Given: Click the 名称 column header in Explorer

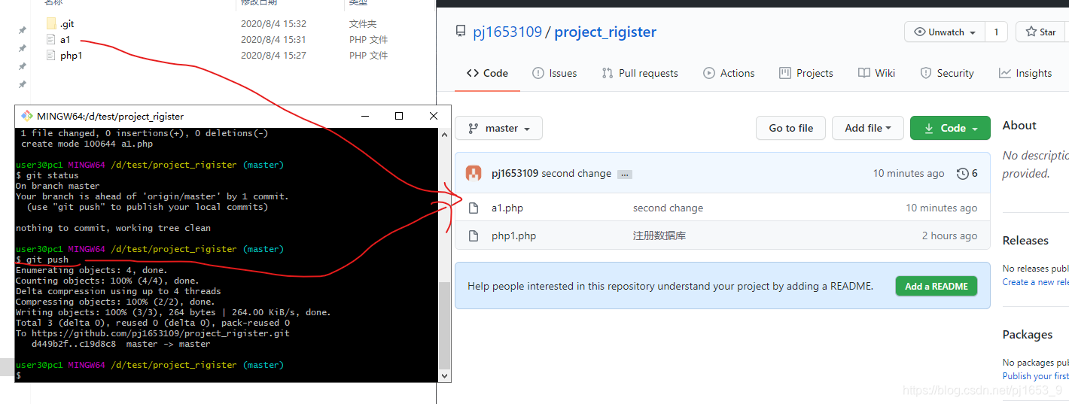Looking at the screenshot, I should pos(53,3).
